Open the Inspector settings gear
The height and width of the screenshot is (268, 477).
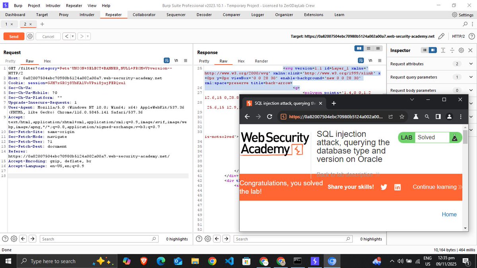point(461,50)
